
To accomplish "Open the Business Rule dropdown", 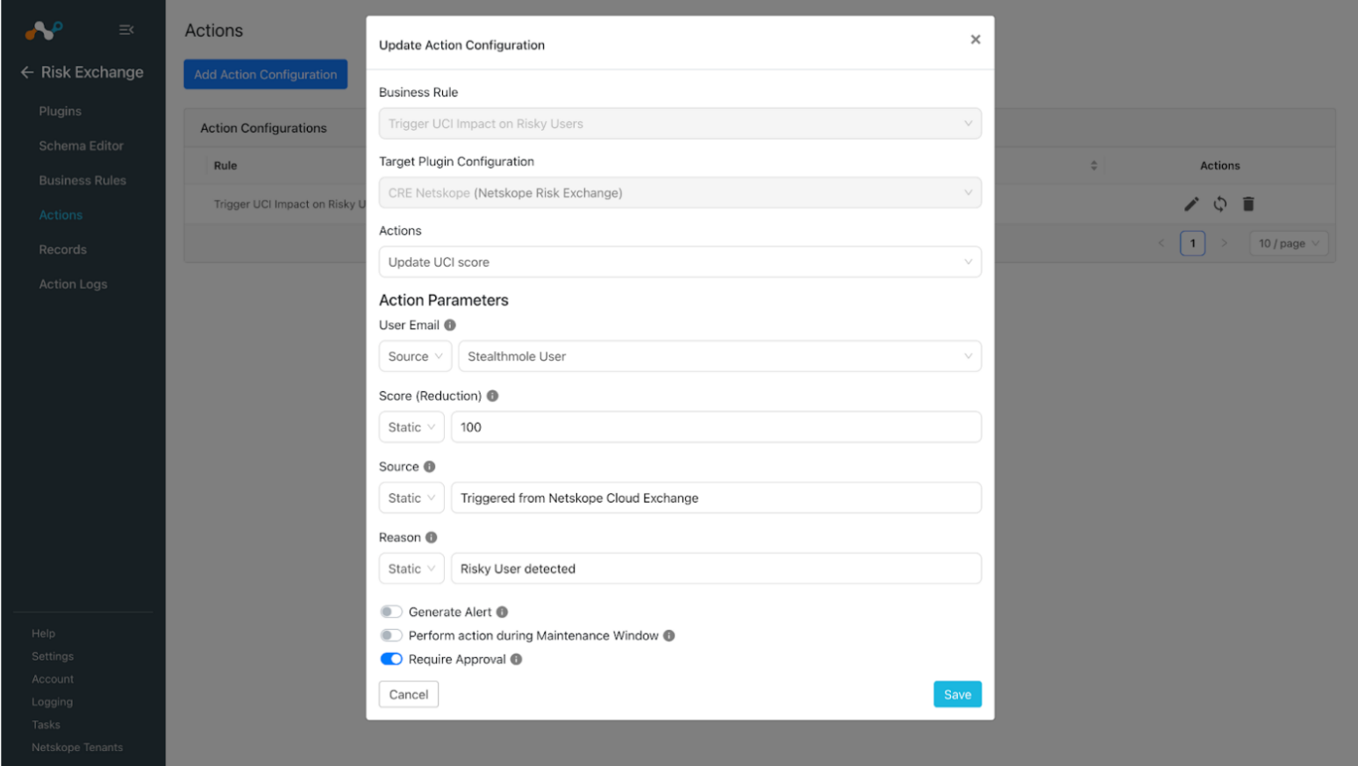I will click(x=680, y=124).
